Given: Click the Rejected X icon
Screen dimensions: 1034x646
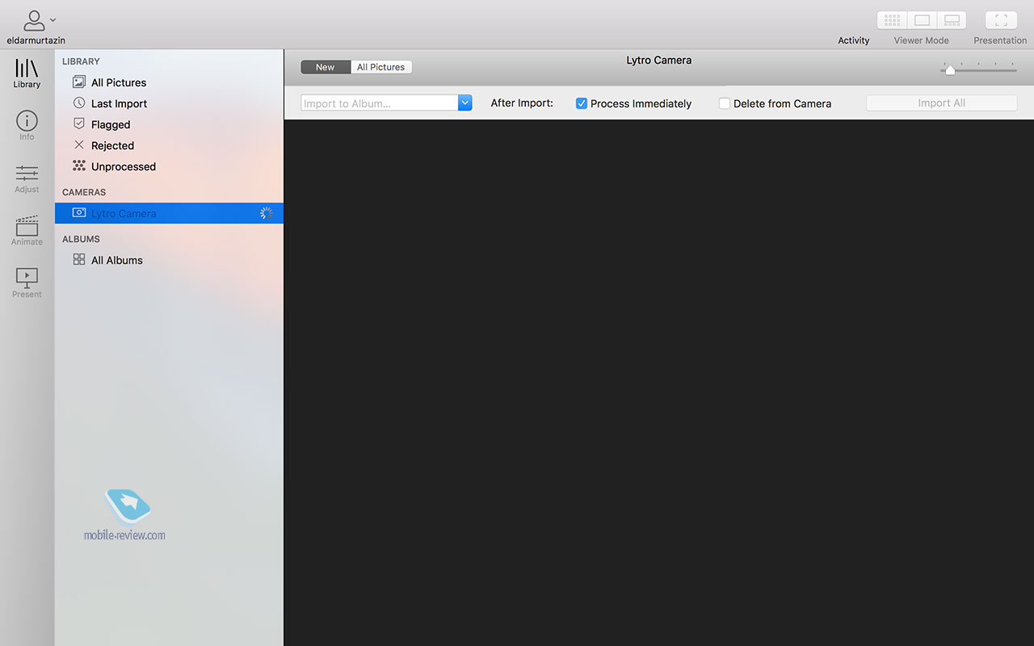Looking at the screenshot, I should click(x=79, y=145).
